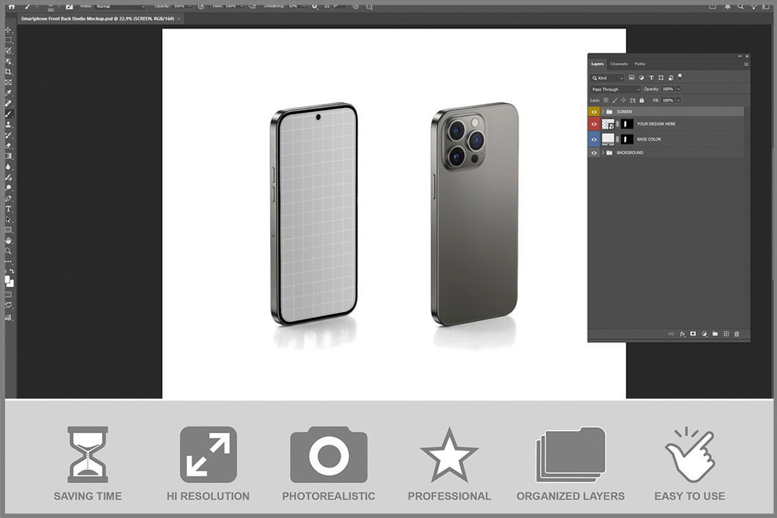Open the Kind filter dropdown
The width and height of the screenshot is (777, 518).
pyautogui.click(x=607, y=78)
